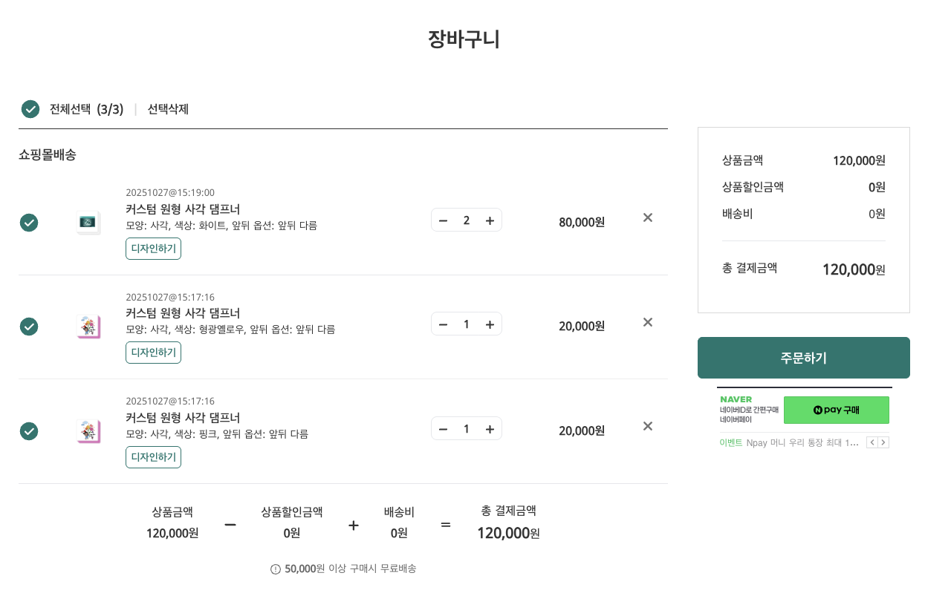Remove the white dampener item with X
Screen dimensions: 925x596
point(648,217)
